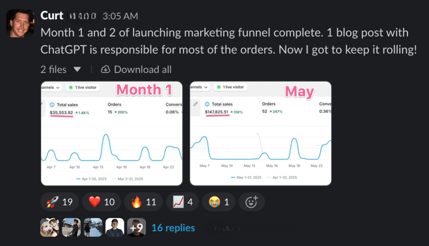Add a rocket emoji reaction
This screenshot has height=246, width=429.
(59, 202)
